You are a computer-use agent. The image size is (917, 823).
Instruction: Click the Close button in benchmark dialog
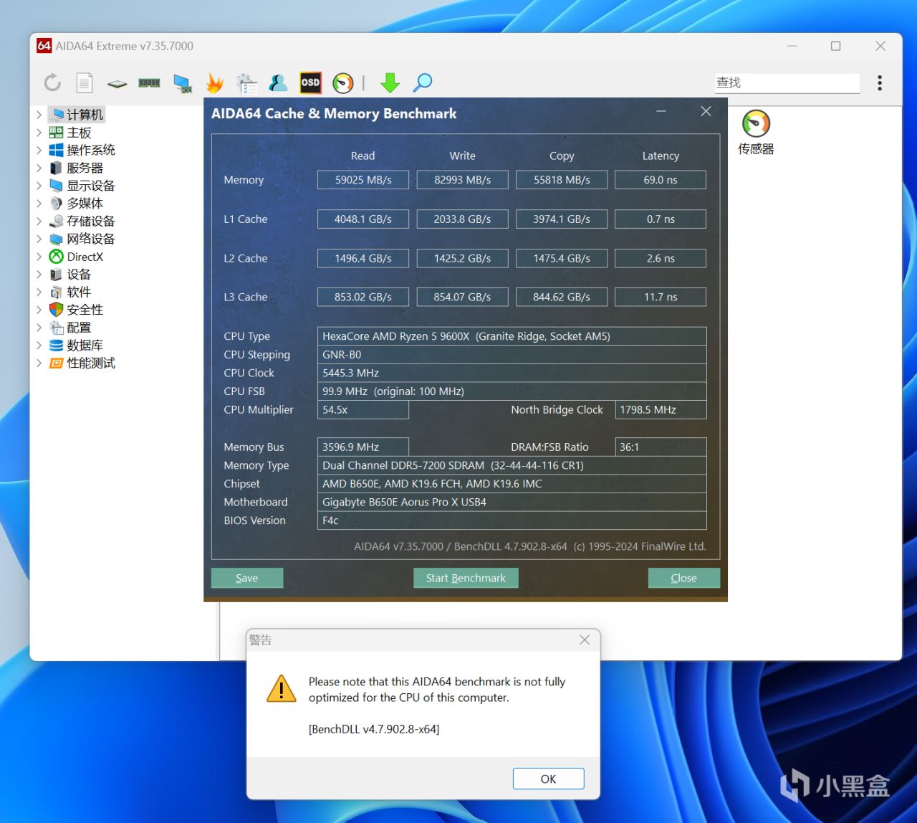pos(684,578)
